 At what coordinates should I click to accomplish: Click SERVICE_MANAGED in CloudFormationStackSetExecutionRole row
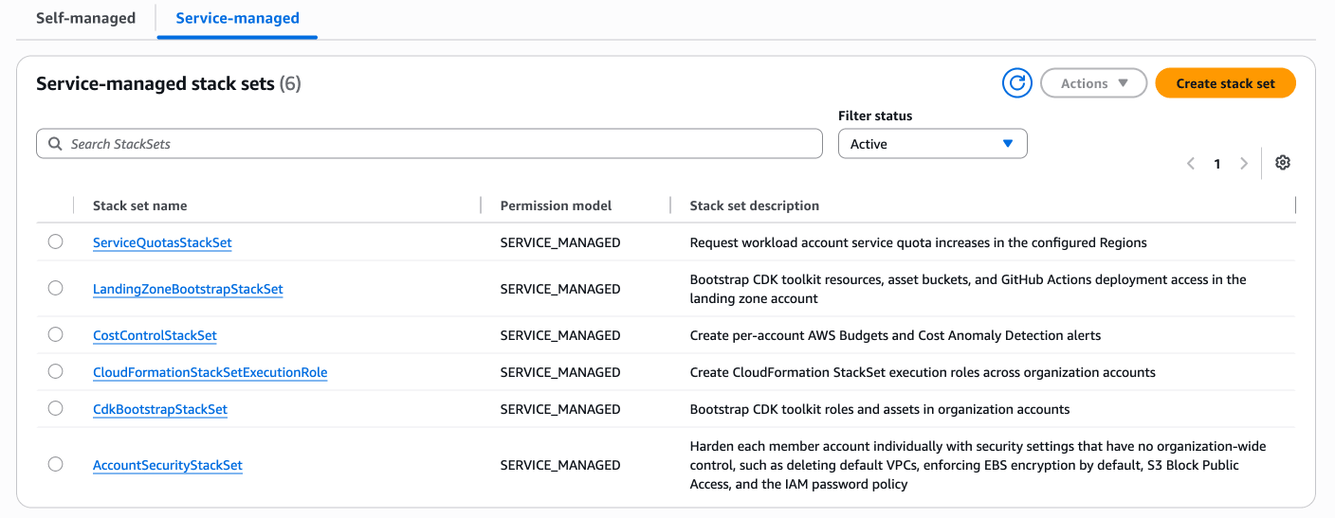click(560, 372)
